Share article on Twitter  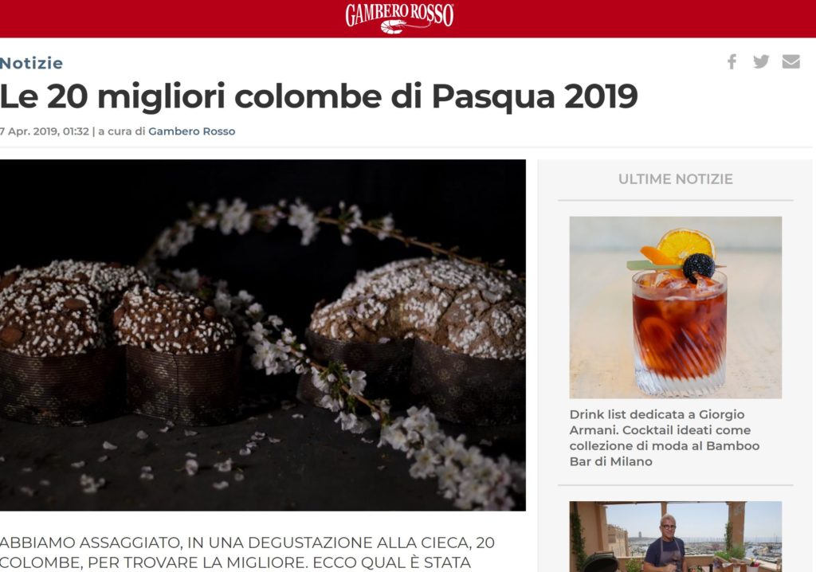click(x=761, y=61)
